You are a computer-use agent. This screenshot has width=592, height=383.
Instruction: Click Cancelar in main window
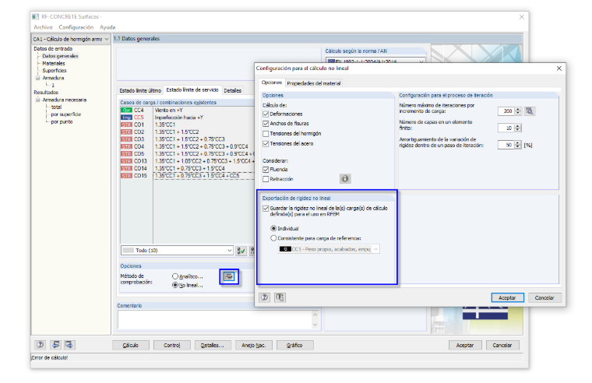(502, 346)
